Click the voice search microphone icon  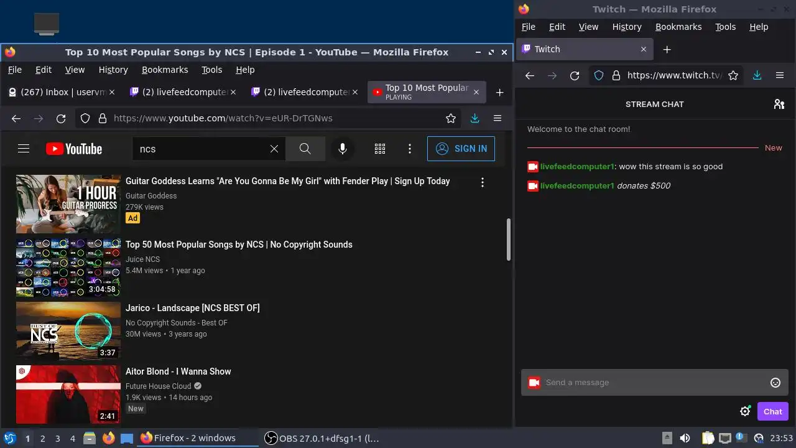(343, 149)
